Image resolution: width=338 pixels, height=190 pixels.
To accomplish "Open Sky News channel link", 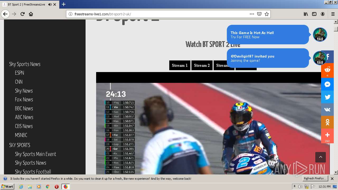I will pyautogui.click(x=24, y=91).
